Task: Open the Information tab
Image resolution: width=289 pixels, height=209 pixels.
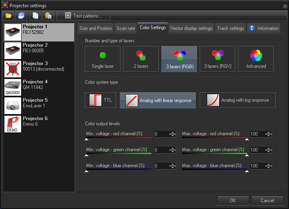Action: 263,28
